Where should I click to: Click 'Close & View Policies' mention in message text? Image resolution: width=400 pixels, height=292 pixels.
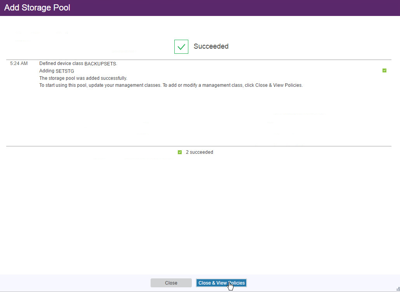(279, 85)
